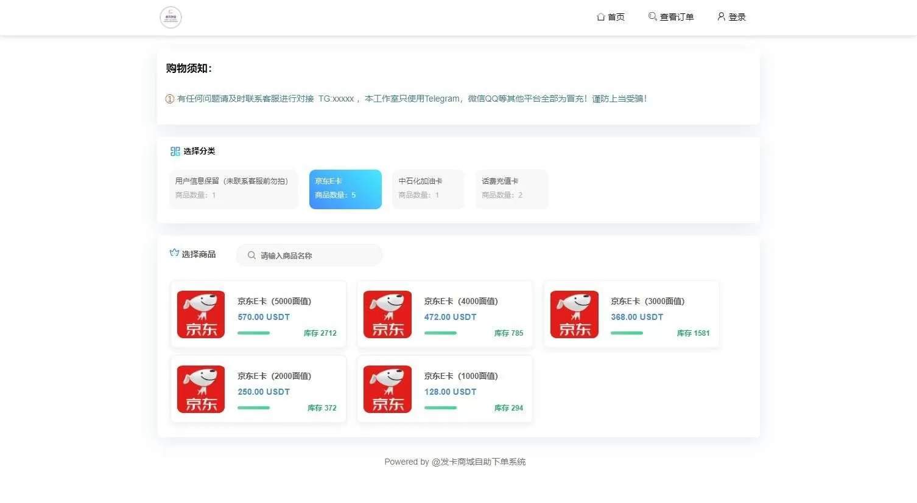Open product 京东E卡 (5000面值)
This screenshot has width=917, height=503.
tap(258, 314)
